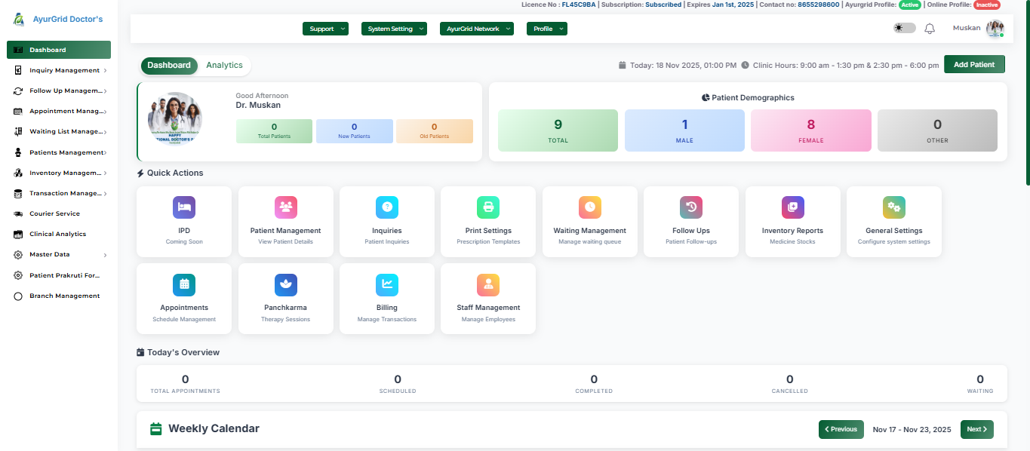
Task: Open the Muskan profile picture menu
Action: tap(995, 28)
